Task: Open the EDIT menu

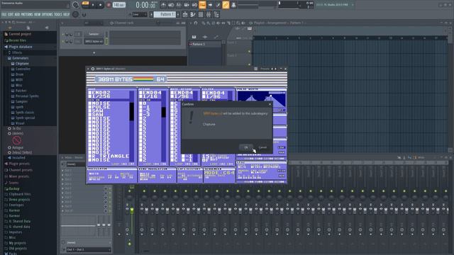Action: (x=11, y=14)
